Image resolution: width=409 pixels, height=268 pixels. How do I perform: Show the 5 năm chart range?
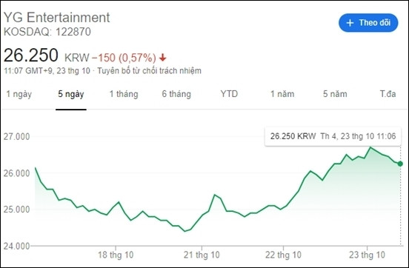tap(335, 94)
